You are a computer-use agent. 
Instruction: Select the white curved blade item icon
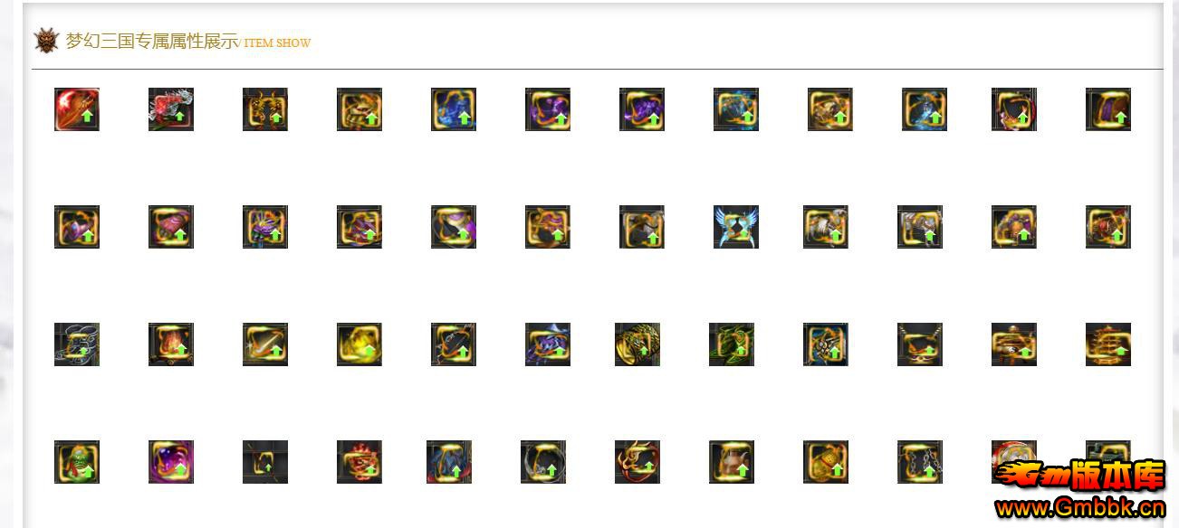(265, 344)
